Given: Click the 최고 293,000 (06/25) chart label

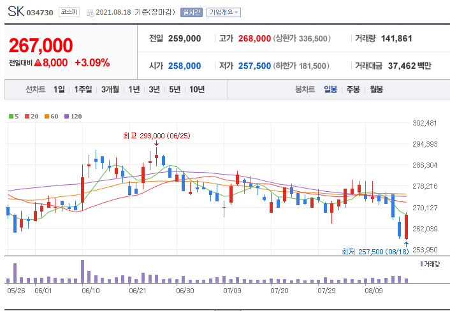Looking at the screenshot, I should point(157,135).
